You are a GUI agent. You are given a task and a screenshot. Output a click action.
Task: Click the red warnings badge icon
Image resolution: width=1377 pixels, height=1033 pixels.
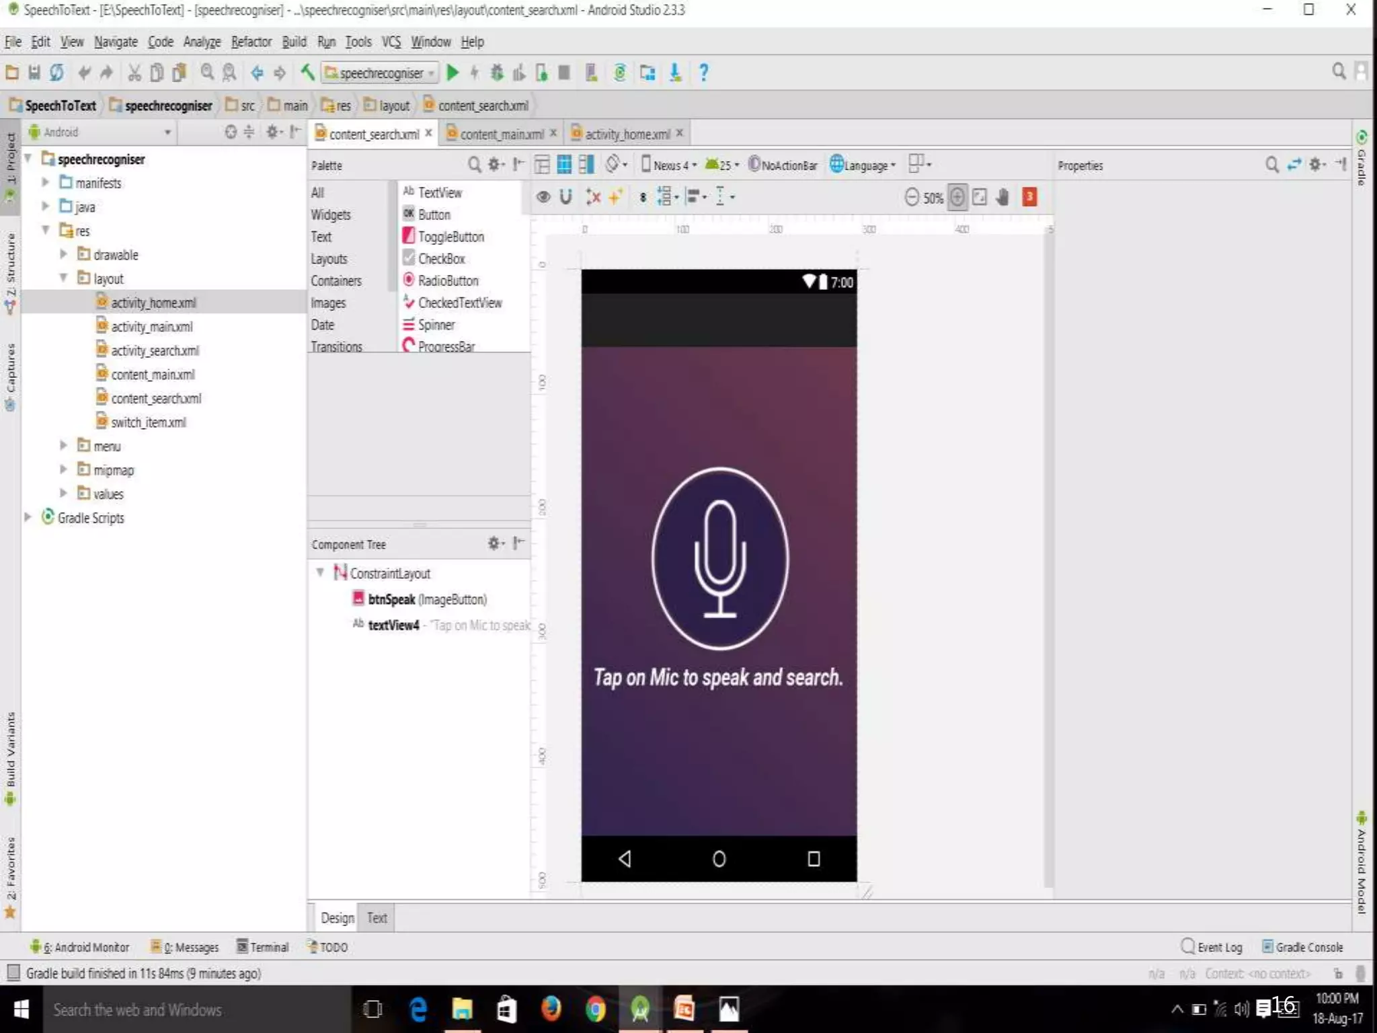(1029, 197)
